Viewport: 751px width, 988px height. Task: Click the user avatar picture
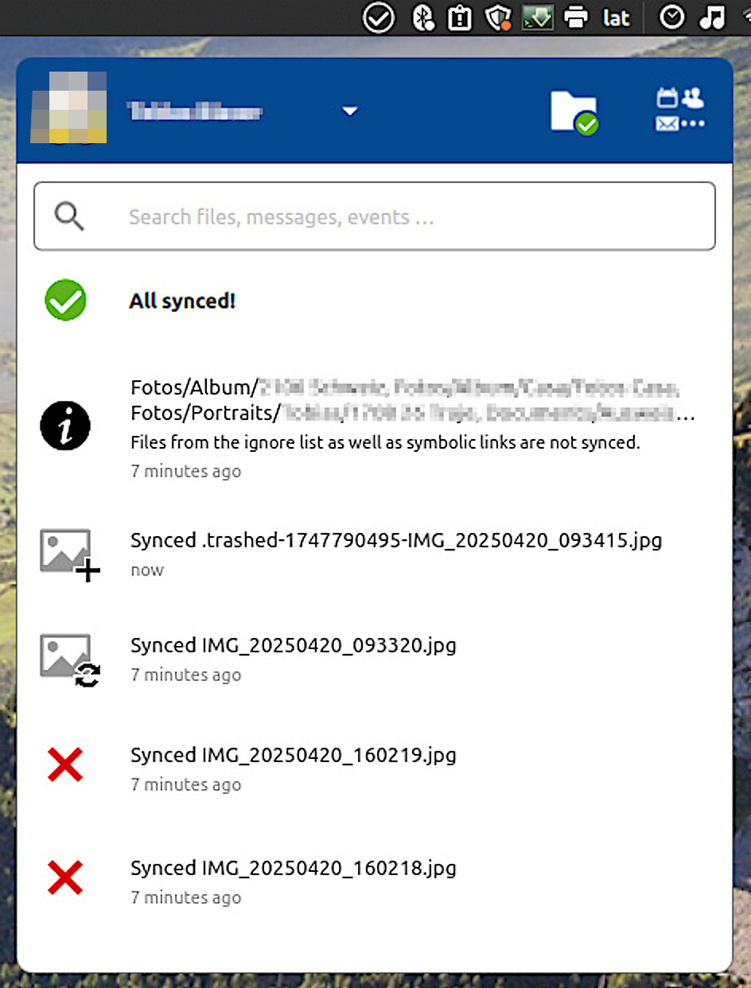[68, 108]
